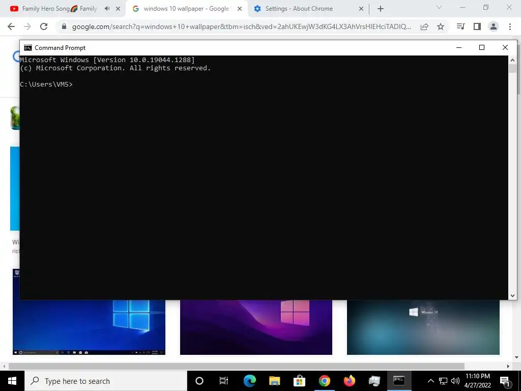This screenshot has width=521, height=391.
Task: Open the blue Windows 10 desktop wallpaper thumbnail
Action: coord(89,327)
